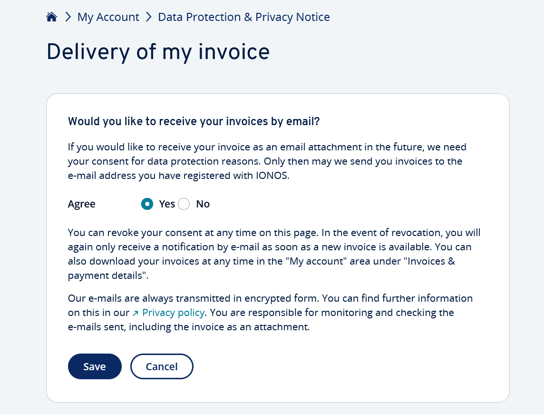544x414 pixels.
Task: Click the "Yes" text label
Action: [167, 204]
